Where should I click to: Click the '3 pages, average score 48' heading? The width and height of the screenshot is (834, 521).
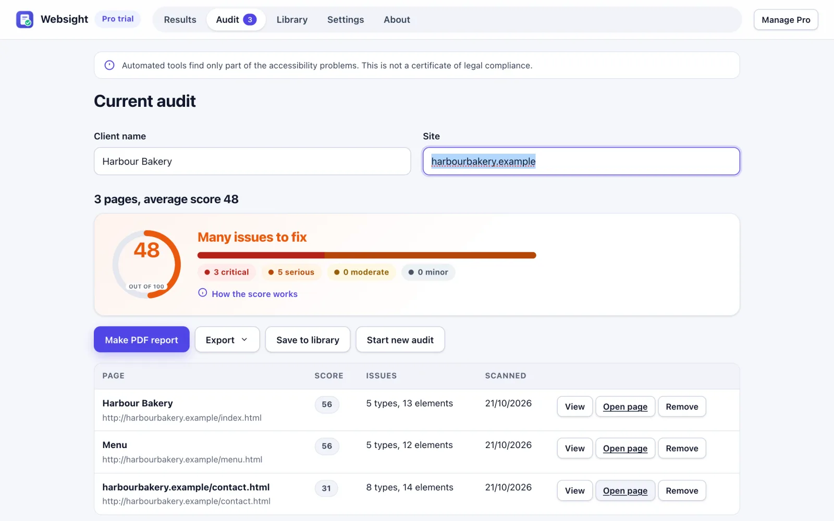[166, 199]
